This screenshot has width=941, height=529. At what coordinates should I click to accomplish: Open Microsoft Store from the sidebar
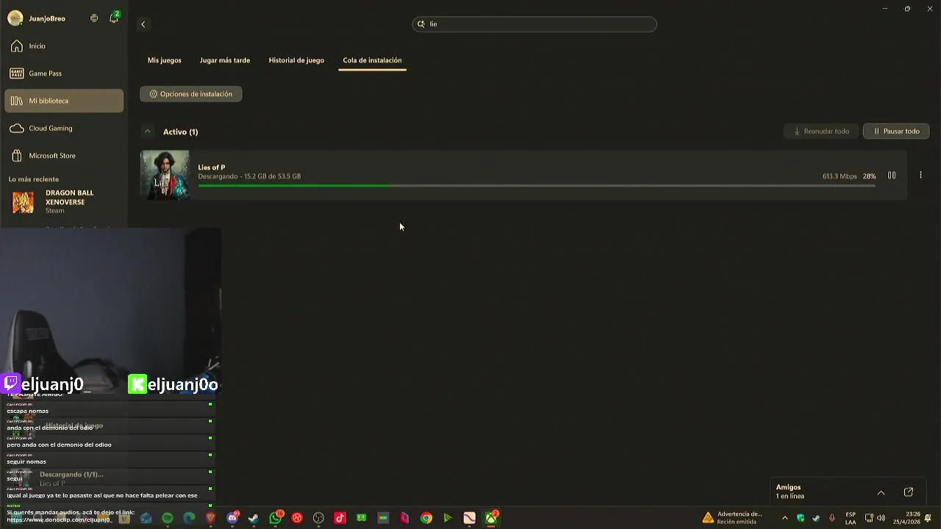click(x=64, y=156)
